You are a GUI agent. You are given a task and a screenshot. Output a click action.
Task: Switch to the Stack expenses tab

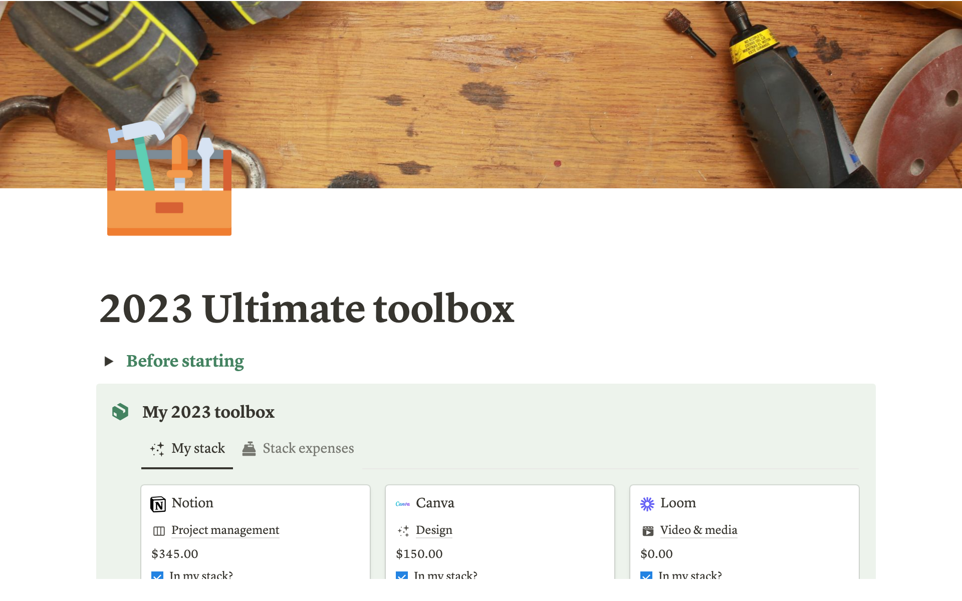tap(298, 448)
